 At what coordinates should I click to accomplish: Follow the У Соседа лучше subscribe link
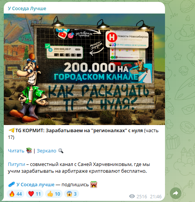pos(35,185)
